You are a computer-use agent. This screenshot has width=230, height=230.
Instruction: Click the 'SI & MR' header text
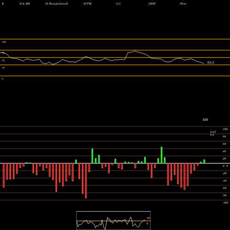pos(24,4)
